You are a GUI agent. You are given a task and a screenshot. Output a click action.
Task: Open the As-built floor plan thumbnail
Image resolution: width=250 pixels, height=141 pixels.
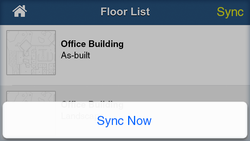click(31, 52)
